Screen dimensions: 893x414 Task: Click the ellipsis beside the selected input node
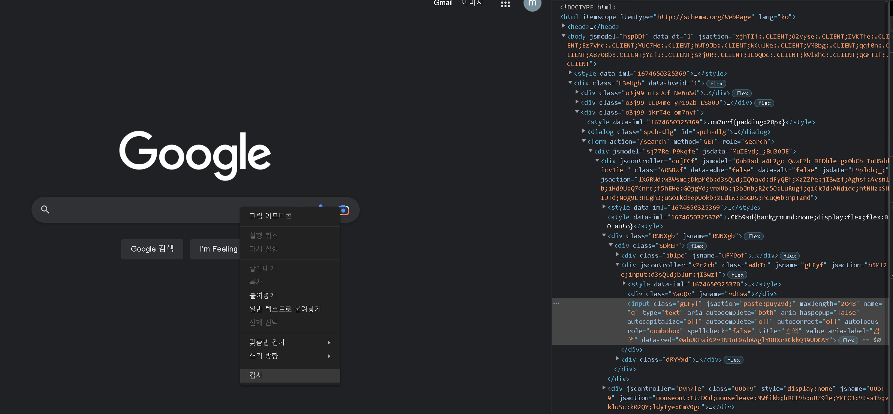point(556,304)
